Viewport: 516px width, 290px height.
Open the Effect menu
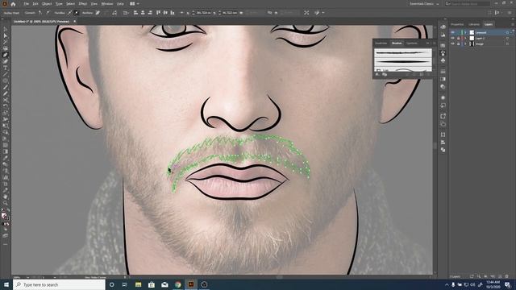pos(82,4)
